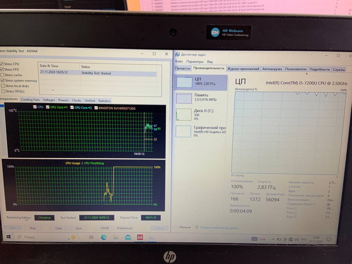
Task: Enable the Stress local disks checkbox
Action: (x=3, y=86)
